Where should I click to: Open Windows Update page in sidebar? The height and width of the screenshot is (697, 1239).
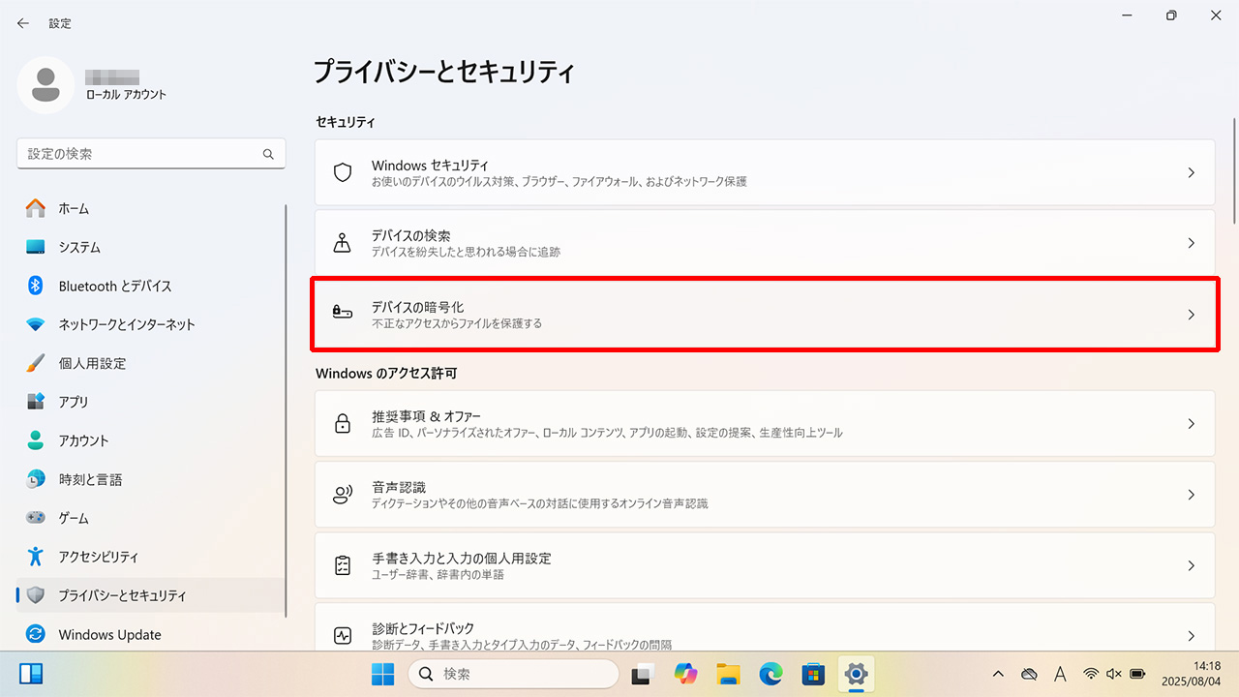pyautogui.click(x=151, y=634)
